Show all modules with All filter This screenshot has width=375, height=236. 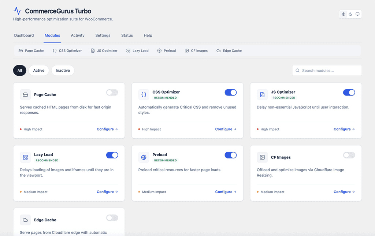coord(20,71)
